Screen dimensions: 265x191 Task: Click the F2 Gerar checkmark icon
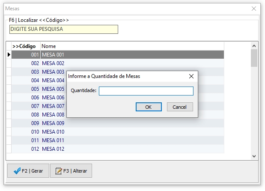click(x=18, y=171)
